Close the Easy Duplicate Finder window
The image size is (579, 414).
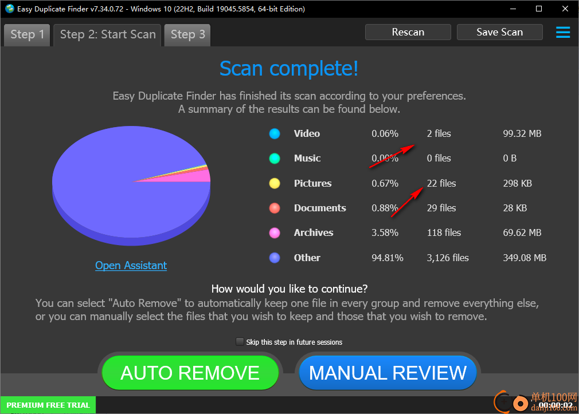[x=565, y=9]
